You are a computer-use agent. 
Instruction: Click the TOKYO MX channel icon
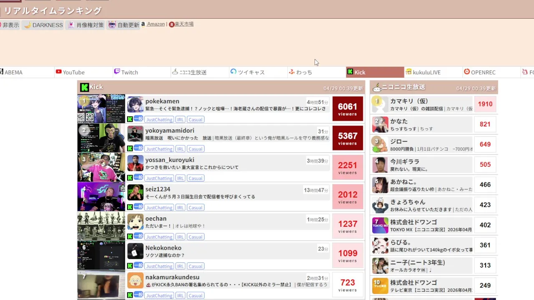pos(380,225)
